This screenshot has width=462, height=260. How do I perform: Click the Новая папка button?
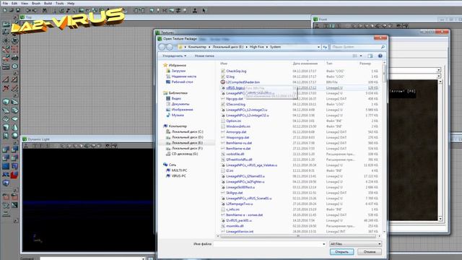(204, 56)
